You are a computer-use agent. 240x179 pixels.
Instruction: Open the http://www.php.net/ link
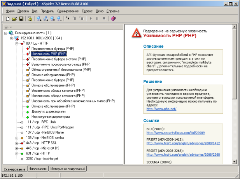pyautogui.click(x=161, y=109)
